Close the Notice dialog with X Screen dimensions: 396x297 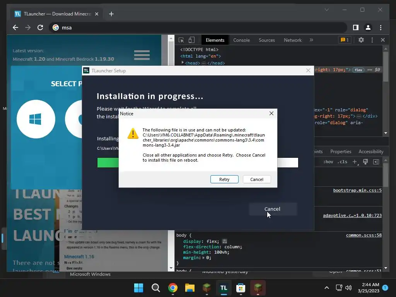(271, 113)
